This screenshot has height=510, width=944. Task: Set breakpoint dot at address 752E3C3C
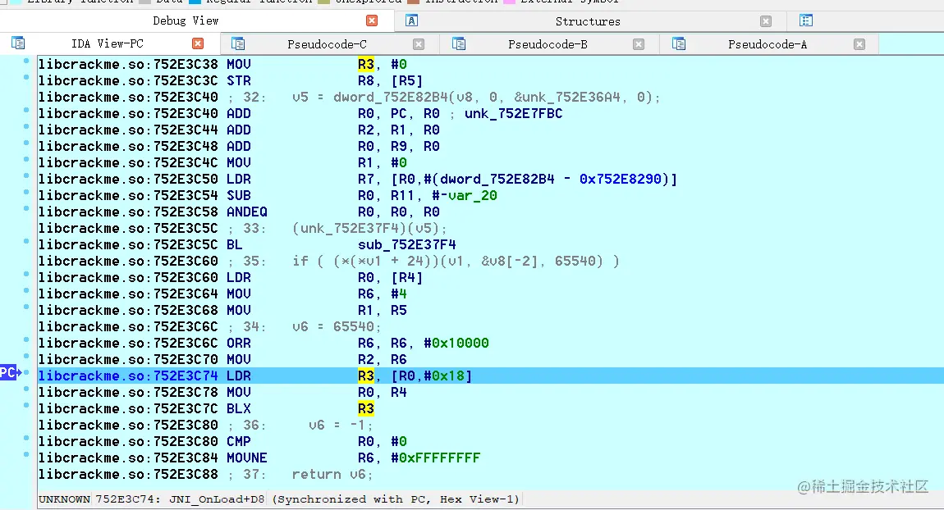(26, 77)
